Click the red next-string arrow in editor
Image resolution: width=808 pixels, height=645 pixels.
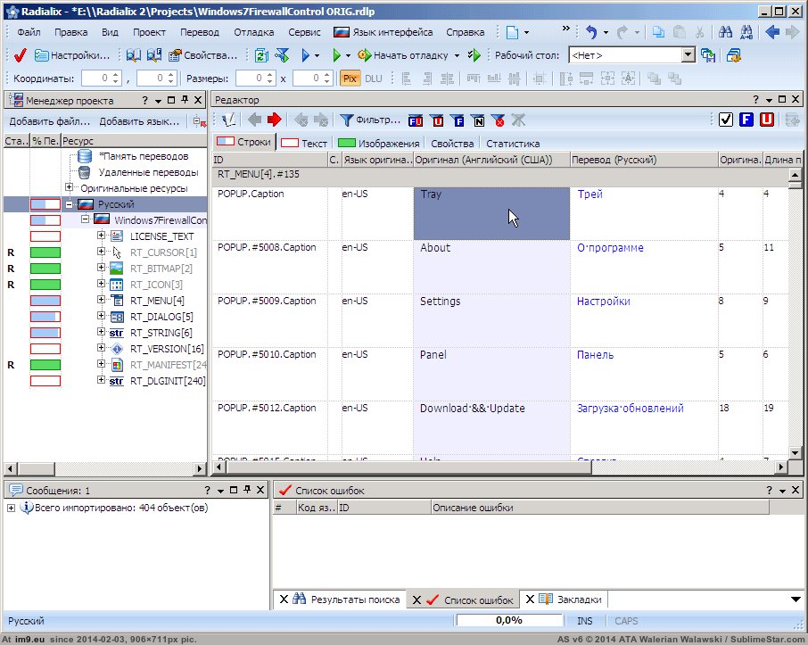(x=274, y=120)
